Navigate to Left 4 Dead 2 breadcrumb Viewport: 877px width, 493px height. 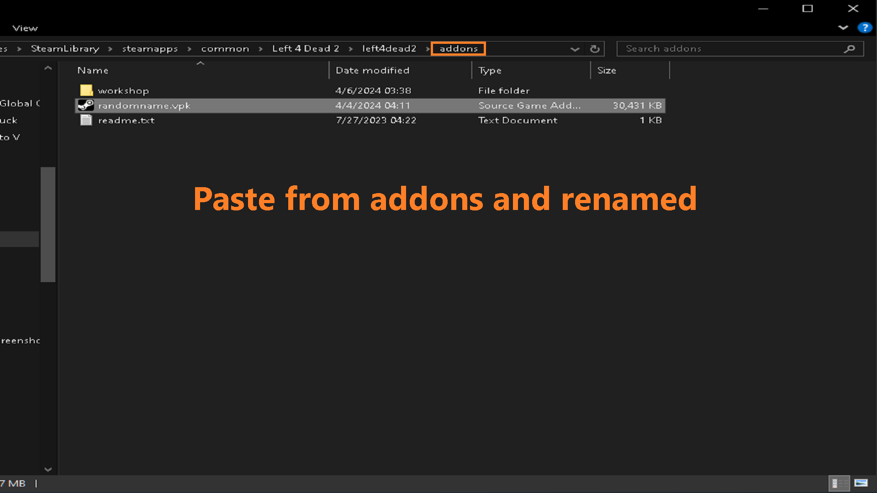tap(306, 49)
